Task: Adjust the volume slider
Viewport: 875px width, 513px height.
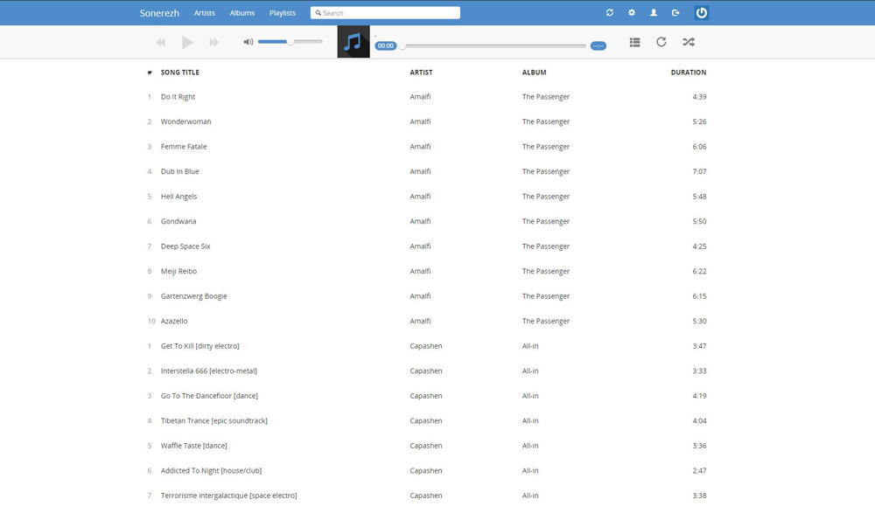Action: click(290, 42)
